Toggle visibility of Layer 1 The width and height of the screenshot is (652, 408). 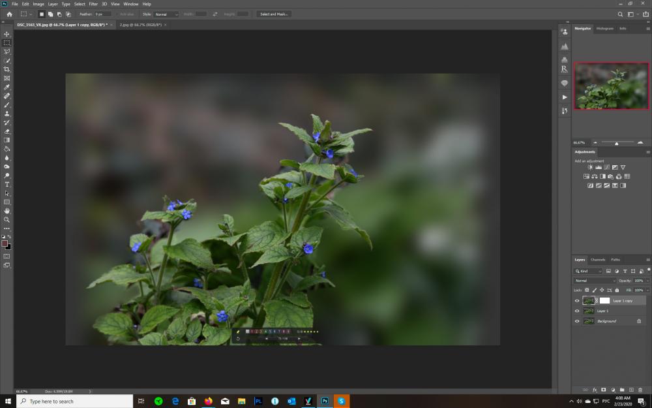(577, 311)
